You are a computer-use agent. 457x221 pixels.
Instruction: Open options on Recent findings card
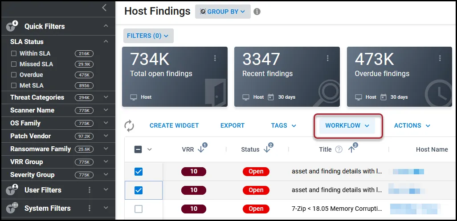(327, 58)
